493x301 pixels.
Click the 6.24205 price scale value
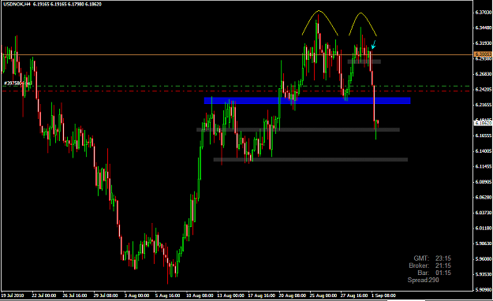click(x=484, y=89)
